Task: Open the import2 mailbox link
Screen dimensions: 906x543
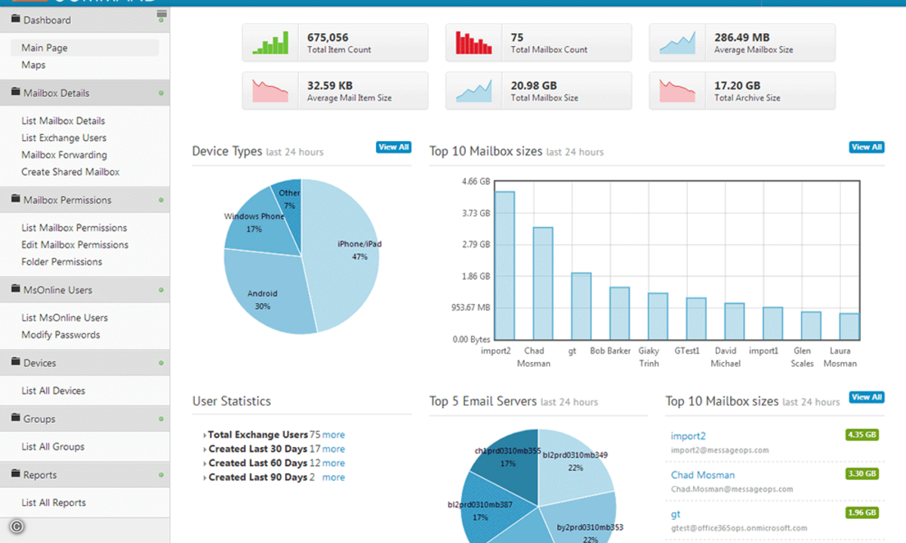Action: tap(689, 436)
